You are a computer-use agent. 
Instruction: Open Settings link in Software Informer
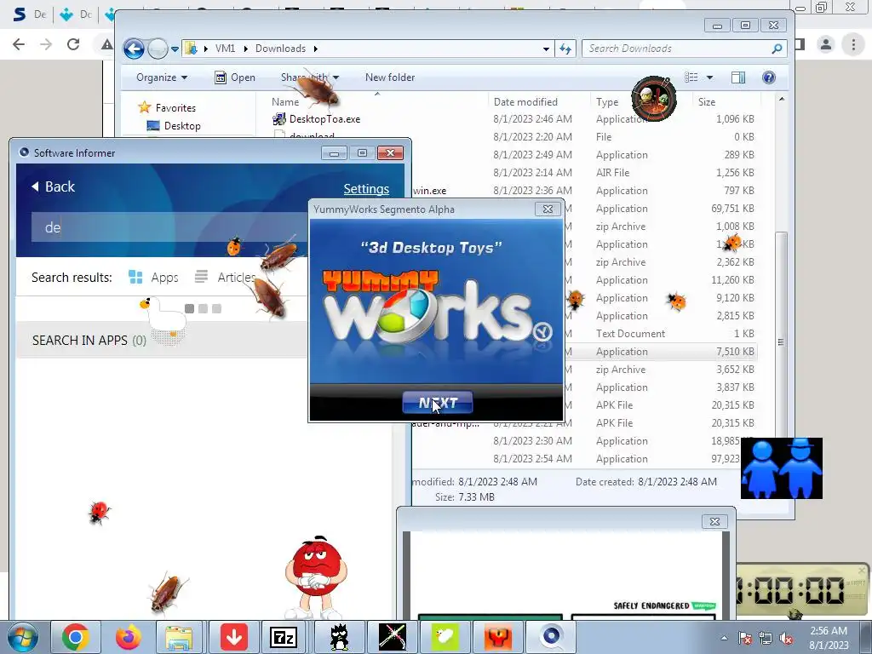click(x=366, y=188)
